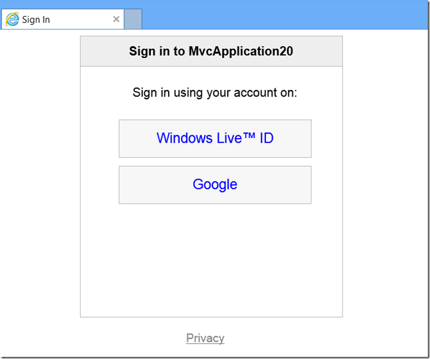Click the empty area below Google button
This screenshot has height=359, width=430.
(211, 260)
